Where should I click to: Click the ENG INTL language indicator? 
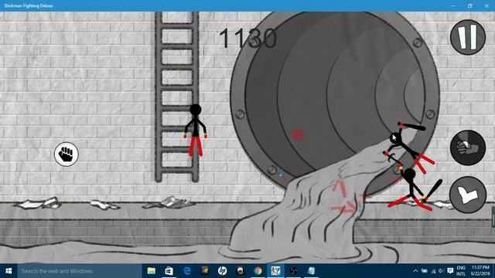[461, 271]
